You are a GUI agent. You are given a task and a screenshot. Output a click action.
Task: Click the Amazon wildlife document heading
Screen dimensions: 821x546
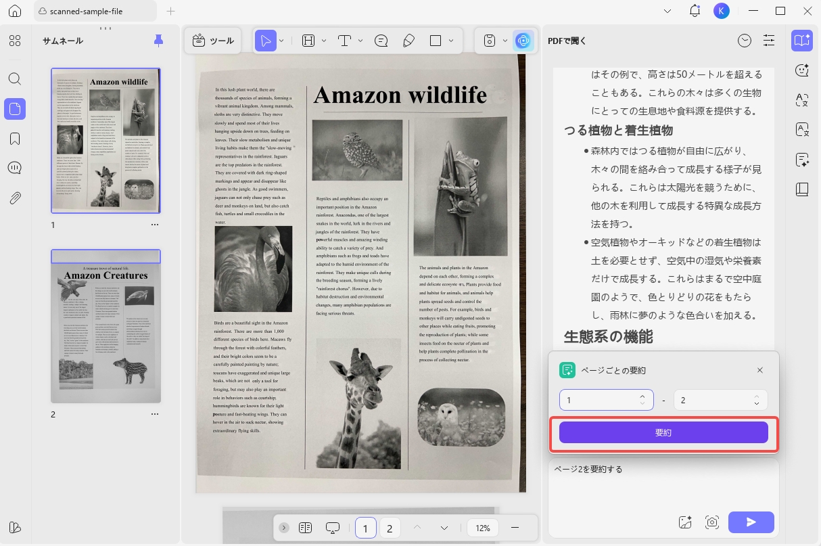400,95
